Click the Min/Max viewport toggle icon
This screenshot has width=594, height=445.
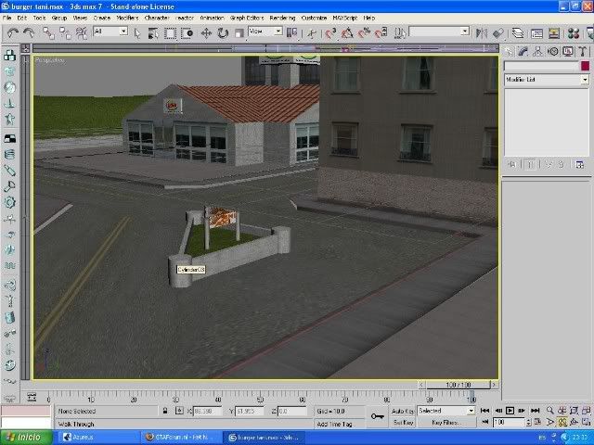click(x=587, y=422)
